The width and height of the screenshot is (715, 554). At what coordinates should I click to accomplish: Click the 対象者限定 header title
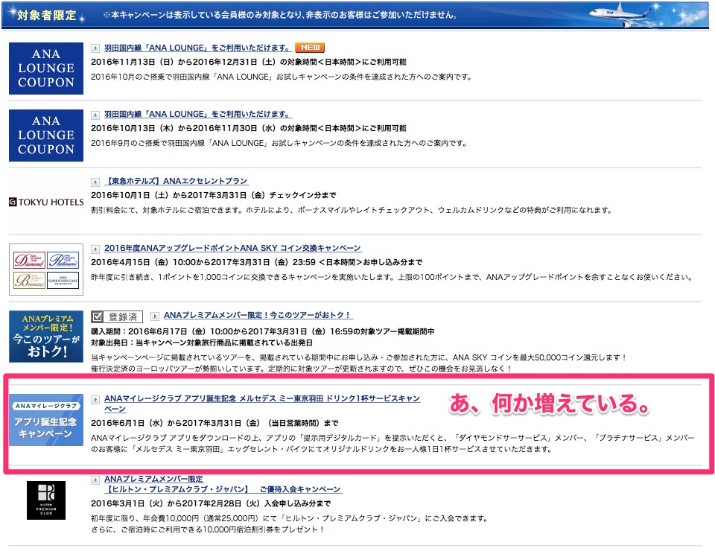[46, 15]
